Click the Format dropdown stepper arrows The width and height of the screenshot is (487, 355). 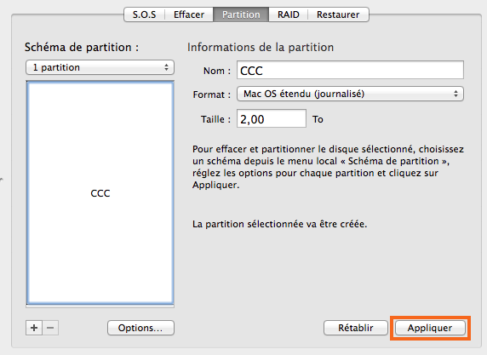tap(455, 94)
